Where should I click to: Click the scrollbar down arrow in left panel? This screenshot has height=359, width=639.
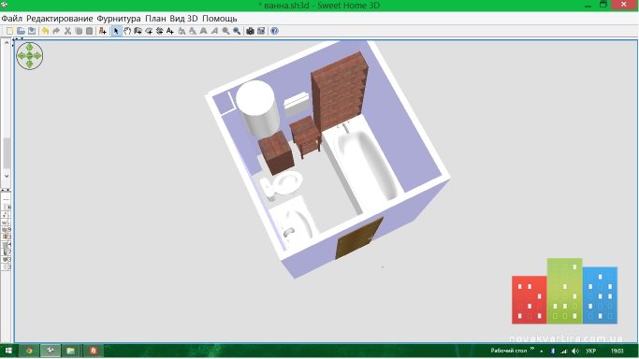[x=7, y=176]
